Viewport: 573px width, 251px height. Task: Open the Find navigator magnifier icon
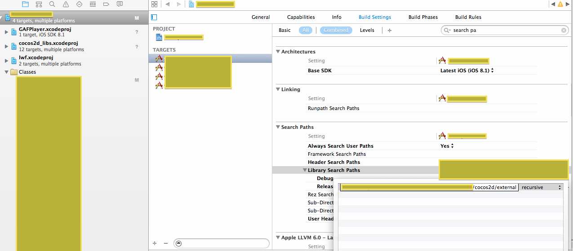52,4
